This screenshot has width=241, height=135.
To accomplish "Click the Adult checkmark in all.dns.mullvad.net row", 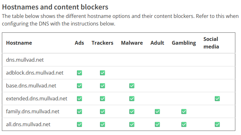I will pyautogui.click(x=157, y=124).
